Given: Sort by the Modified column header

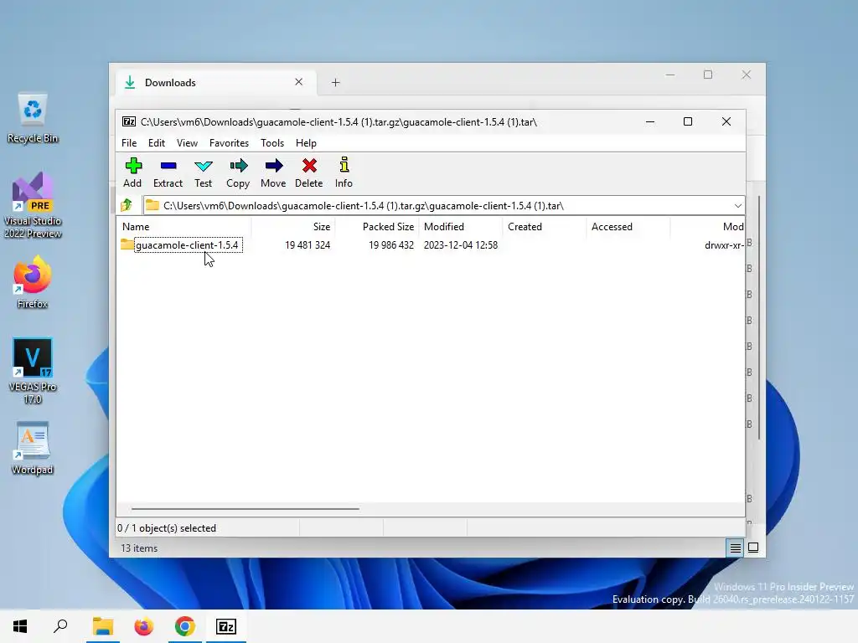Looking at the screenshot, I should pyautogui.click(x=460, y=226).
